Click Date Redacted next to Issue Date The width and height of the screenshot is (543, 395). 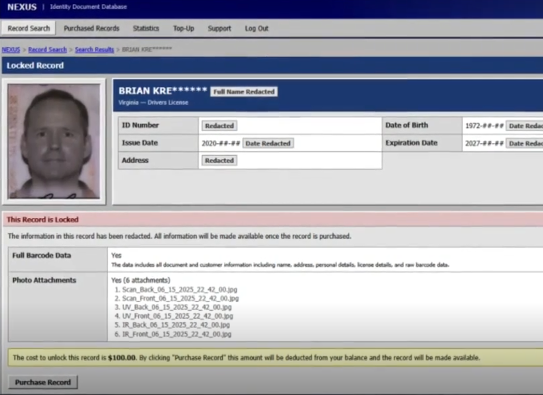coord(268,143)
